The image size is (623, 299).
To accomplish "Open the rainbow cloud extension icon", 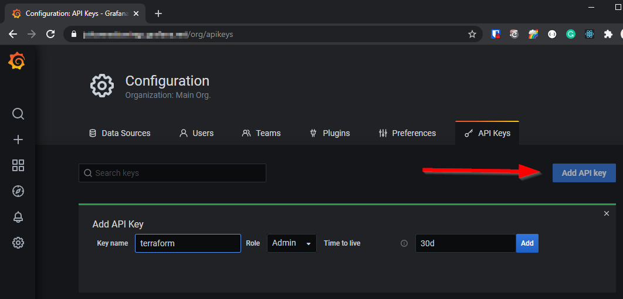I will click(x=533, y=34).
